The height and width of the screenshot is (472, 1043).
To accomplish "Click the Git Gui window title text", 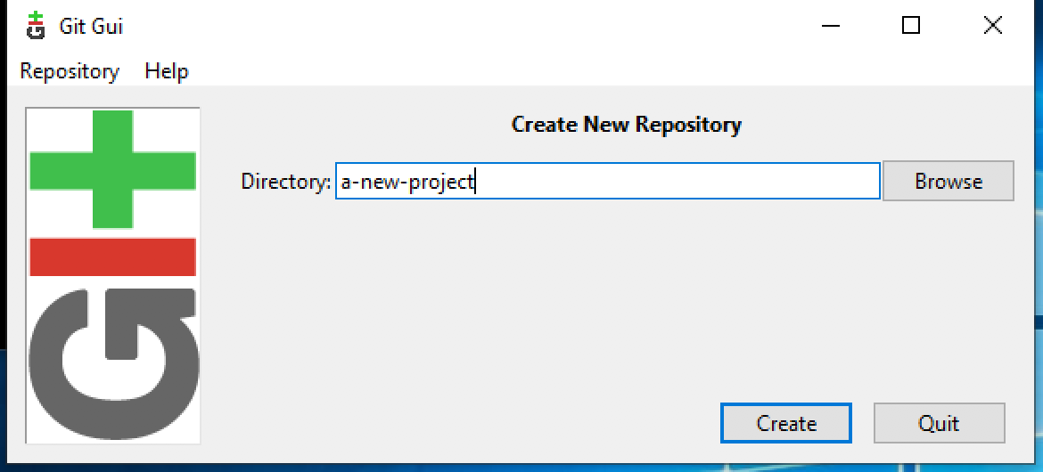I will pyautogui.click(x=91, y=26).
